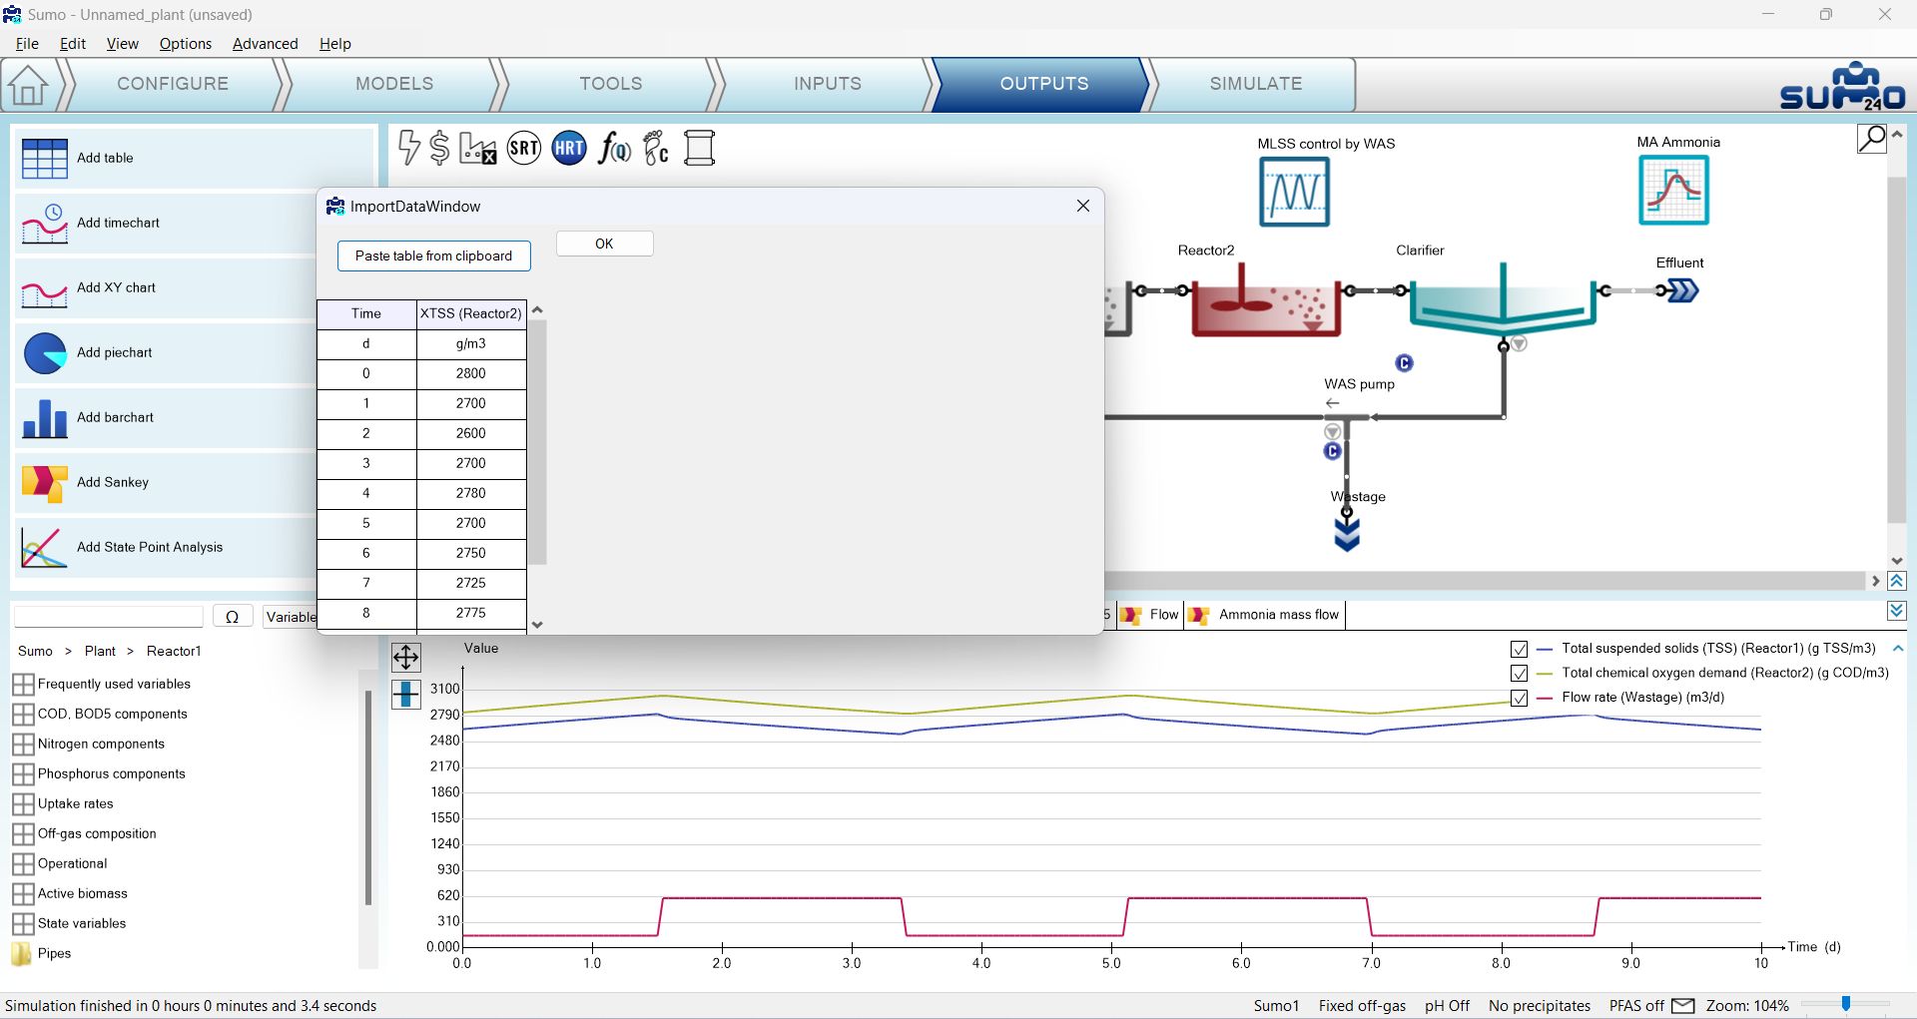Close the ImportDataWindow dialog
The width and height of the screenshot is (1917, 1019).
(x=1083, y=206)
